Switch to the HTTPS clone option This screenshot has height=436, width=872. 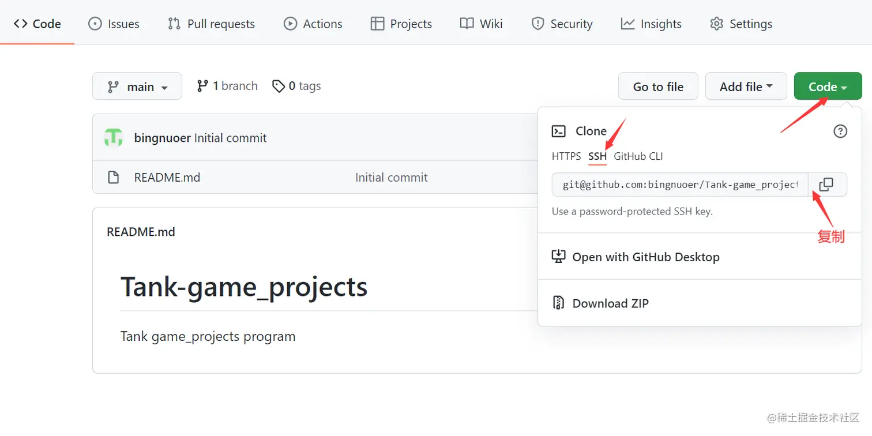pos(566,156)
